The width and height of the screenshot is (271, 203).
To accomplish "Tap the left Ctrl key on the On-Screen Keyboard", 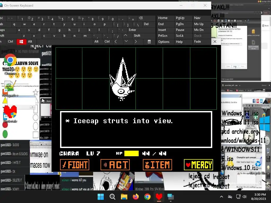I will click(10, 41).
